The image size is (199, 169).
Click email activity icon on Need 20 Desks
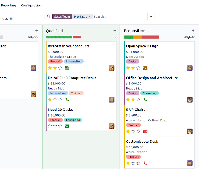coord(67,126)
